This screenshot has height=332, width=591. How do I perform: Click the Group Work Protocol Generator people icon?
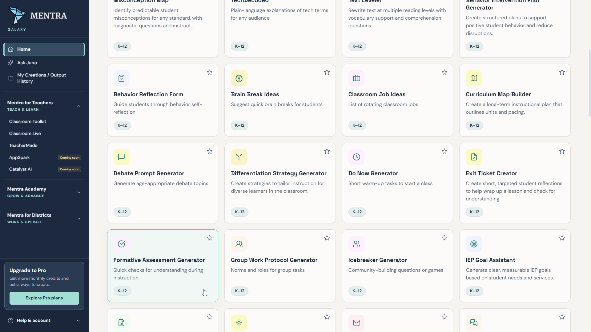click(239, 244)
